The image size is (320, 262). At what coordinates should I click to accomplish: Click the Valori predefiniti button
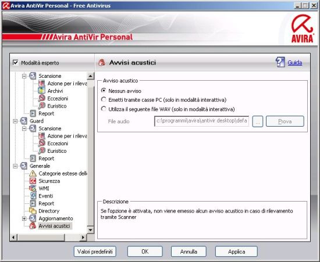(x=95, y=252)
